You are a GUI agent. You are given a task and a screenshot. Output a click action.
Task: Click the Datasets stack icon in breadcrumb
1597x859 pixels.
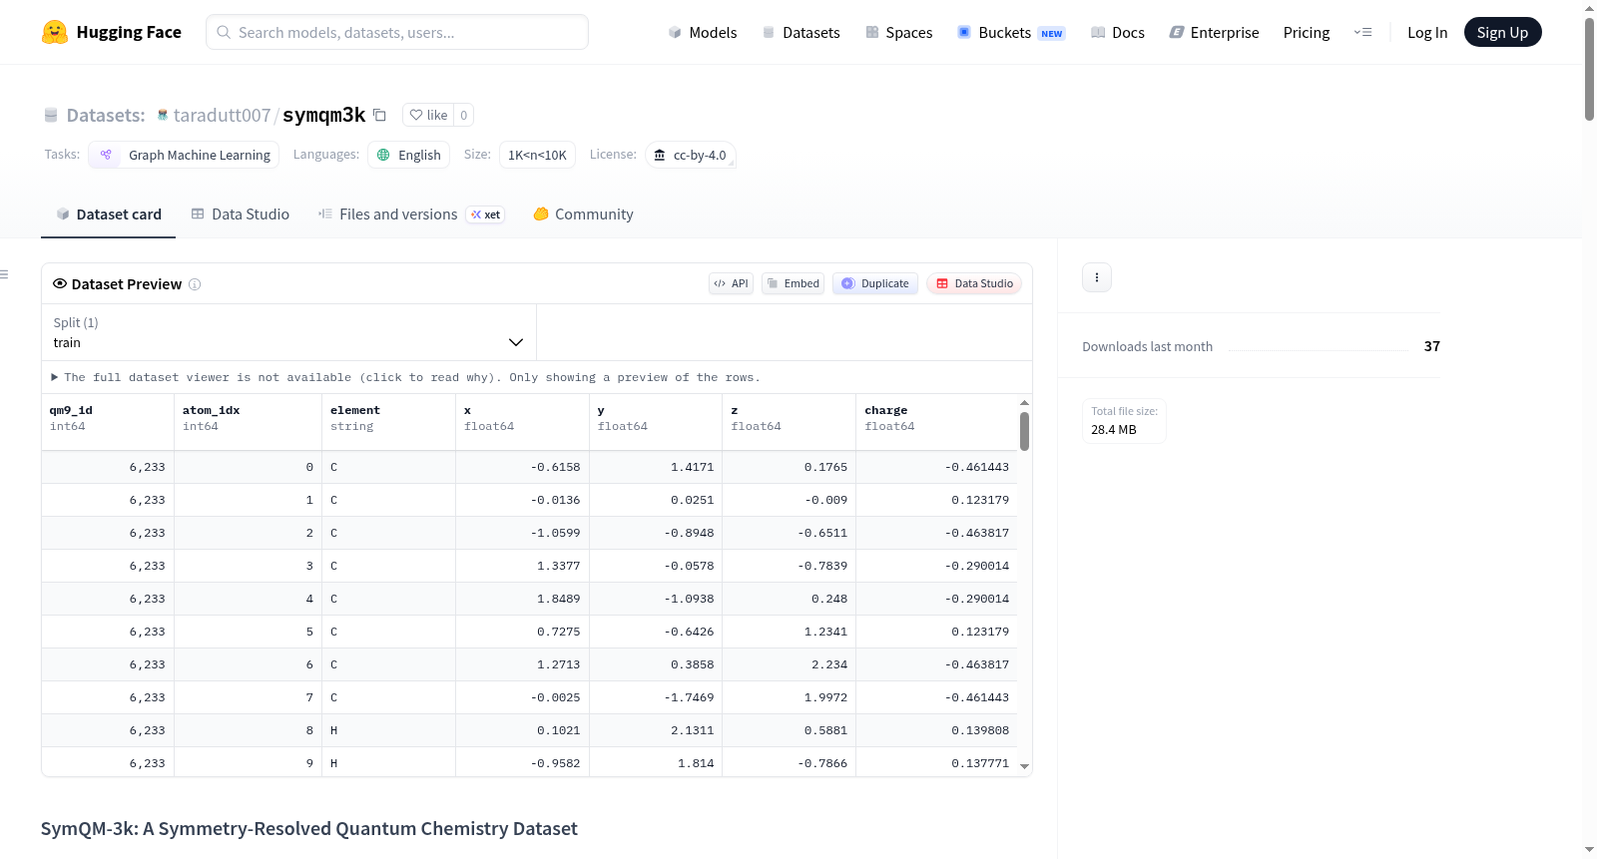pos(51,115)
